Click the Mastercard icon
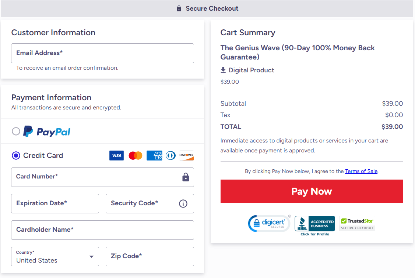Viewport: 415px width, 278px height. coord(135,155)
